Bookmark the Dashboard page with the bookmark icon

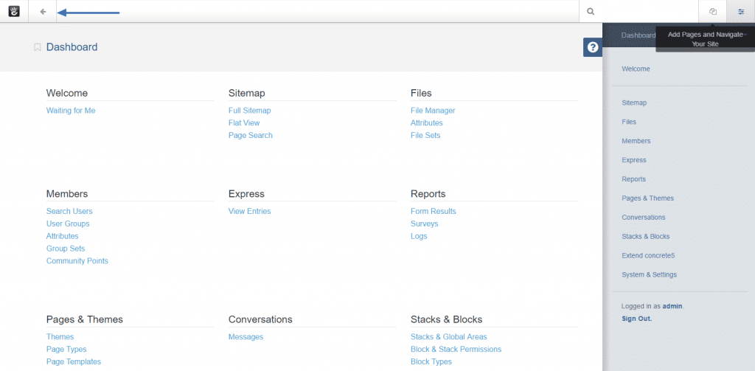click(x=37, y=47)
